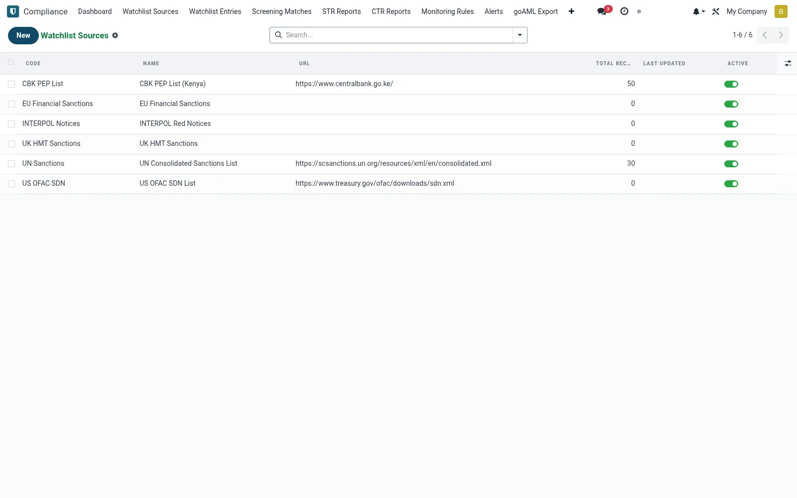
Task: Open optional columns adjust icon
Action: click(788, 63)
